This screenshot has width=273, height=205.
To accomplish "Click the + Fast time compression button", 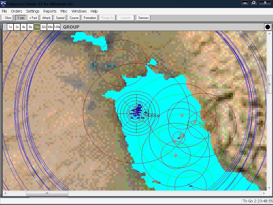I will click(x=33, y=18).
